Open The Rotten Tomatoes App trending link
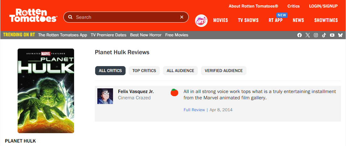 63,35
